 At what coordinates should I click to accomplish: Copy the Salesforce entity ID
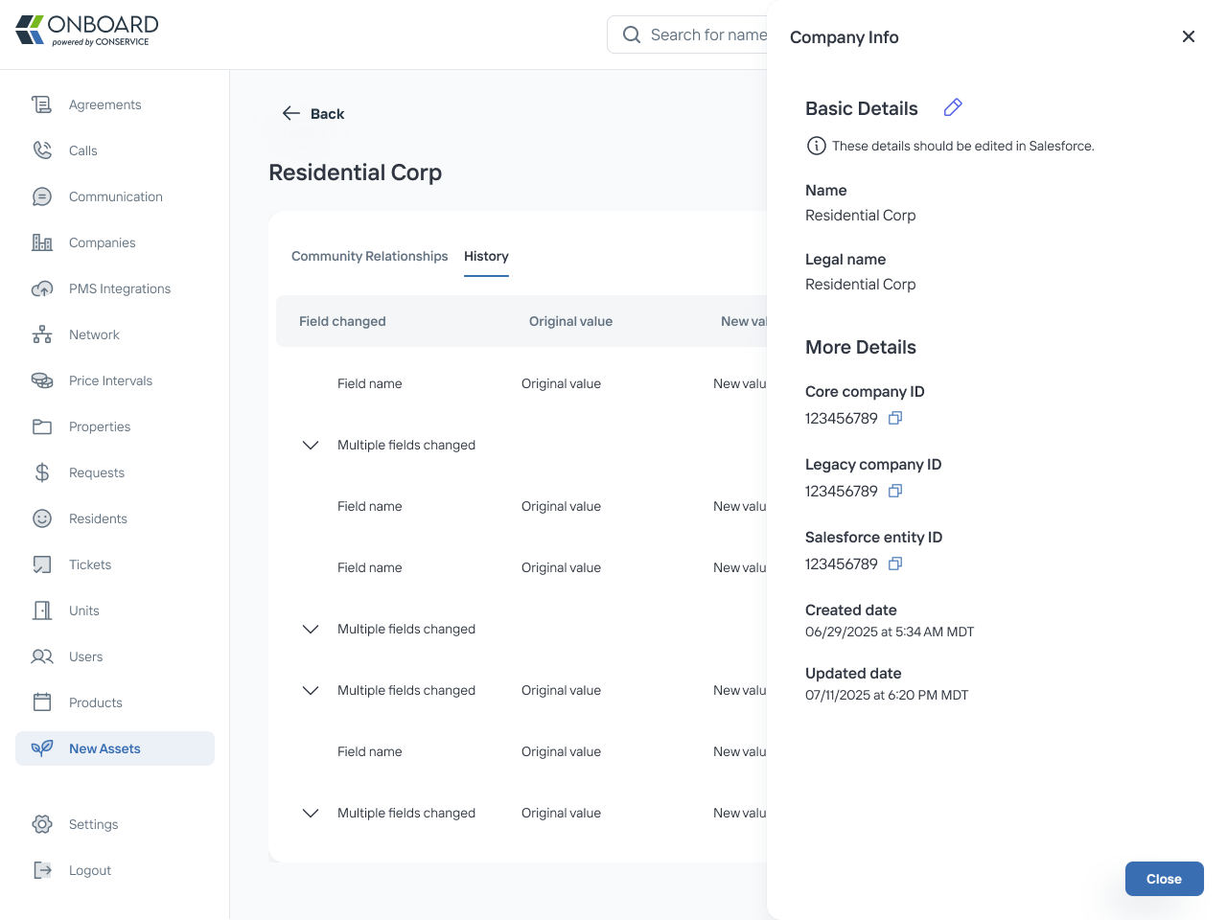coord(895,563)
